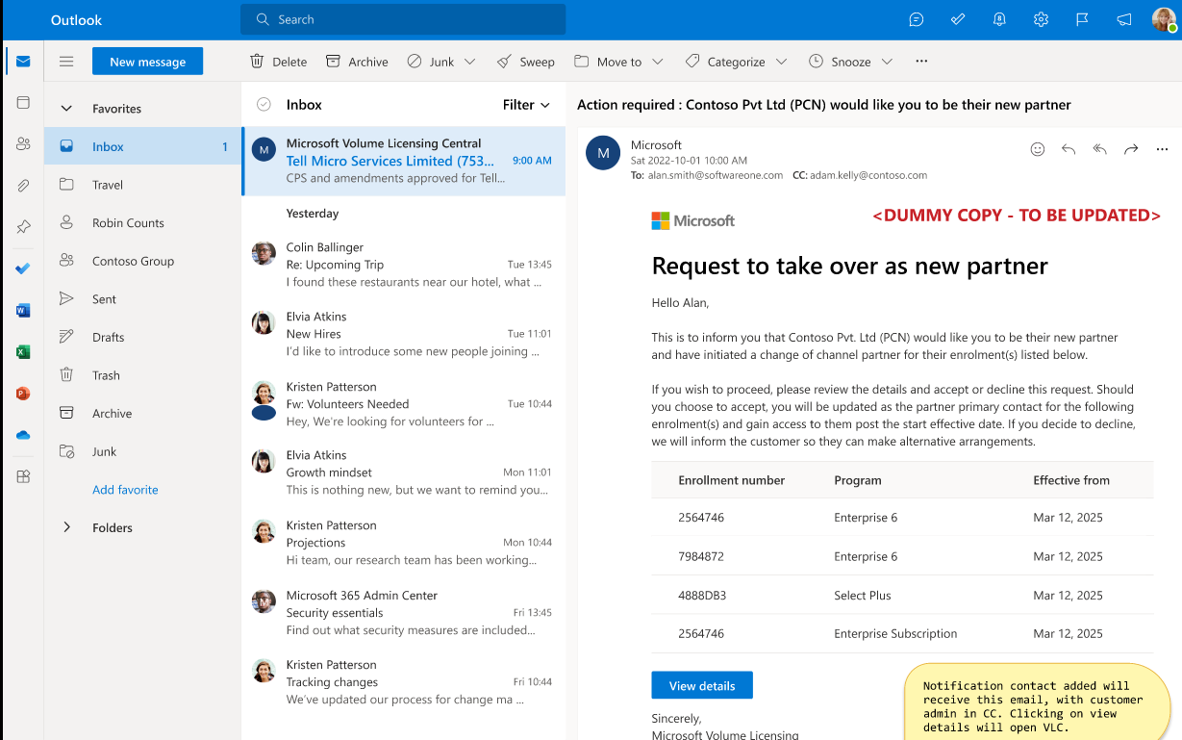Open the To Do checkmark app
This screenshot has width=1182, height=740.
coord(23,268)
